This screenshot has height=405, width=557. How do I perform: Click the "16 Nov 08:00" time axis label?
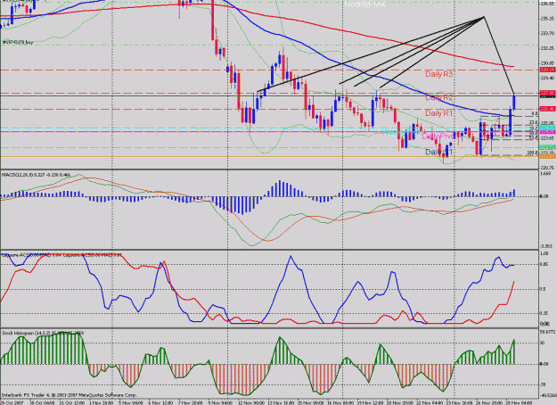[x=340, y=403]
